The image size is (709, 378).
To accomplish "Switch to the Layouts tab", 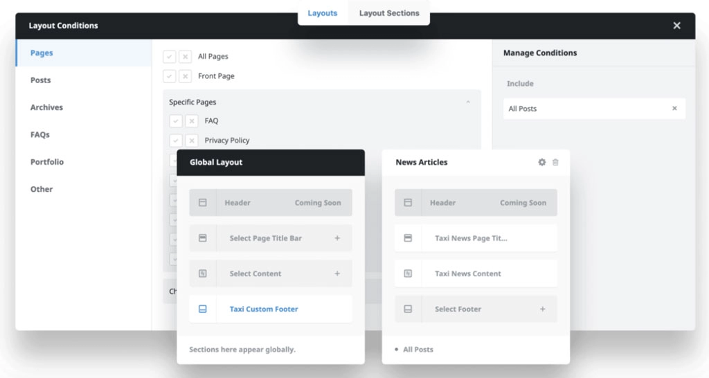I will (323, 13).
